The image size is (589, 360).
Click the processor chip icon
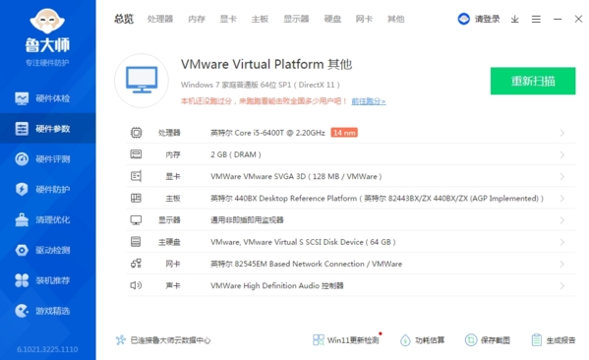[x=136, y=133]
